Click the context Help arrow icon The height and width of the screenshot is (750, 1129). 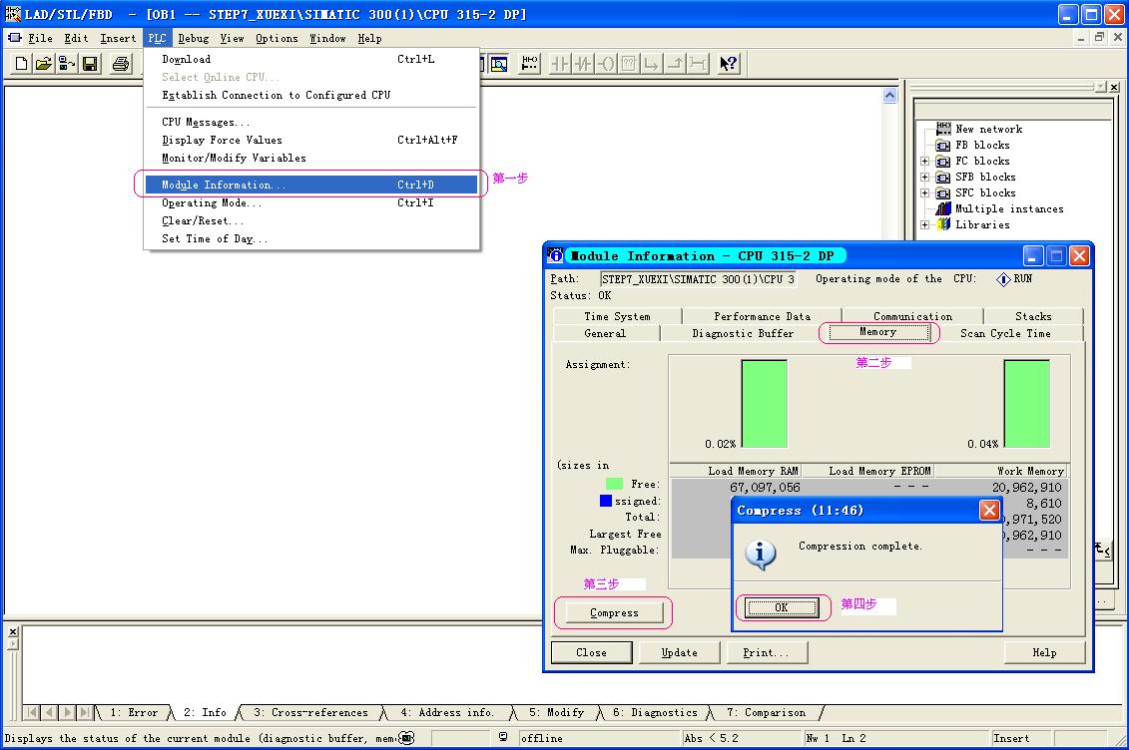[728, 64]
